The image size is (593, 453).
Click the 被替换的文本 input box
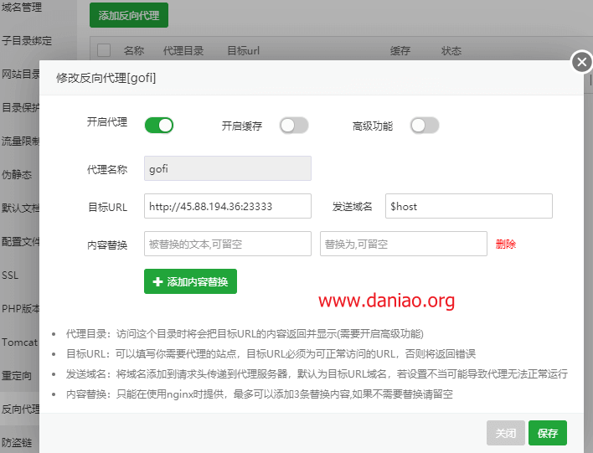227,244
